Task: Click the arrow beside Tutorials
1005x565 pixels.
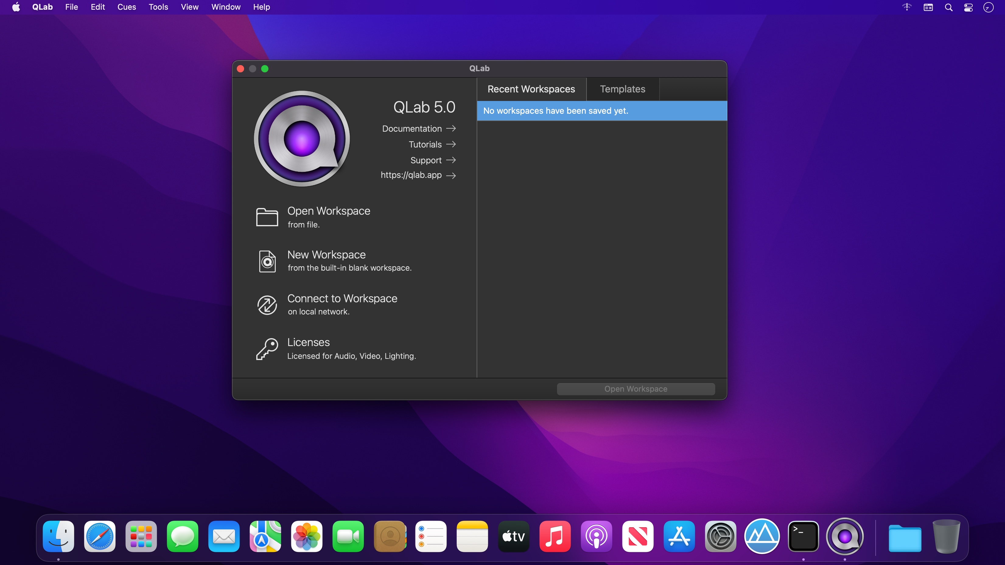Action: pos(451,144)
